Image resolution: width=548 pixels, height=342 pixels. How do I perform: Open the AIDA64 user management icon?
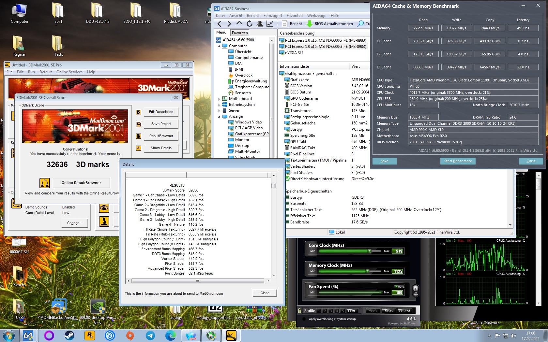tap(260, 24)
